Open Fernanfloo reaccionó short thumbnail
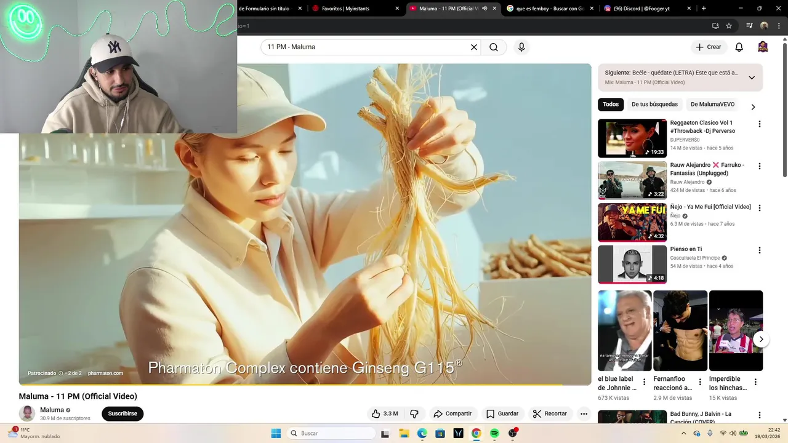788x443 pixels. (680, 331)
